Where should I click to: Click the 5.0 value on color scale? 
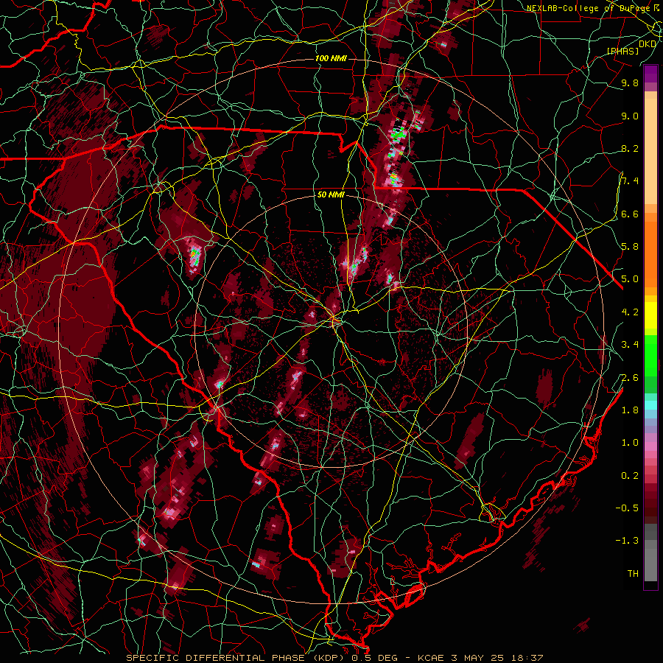[630, 279]
